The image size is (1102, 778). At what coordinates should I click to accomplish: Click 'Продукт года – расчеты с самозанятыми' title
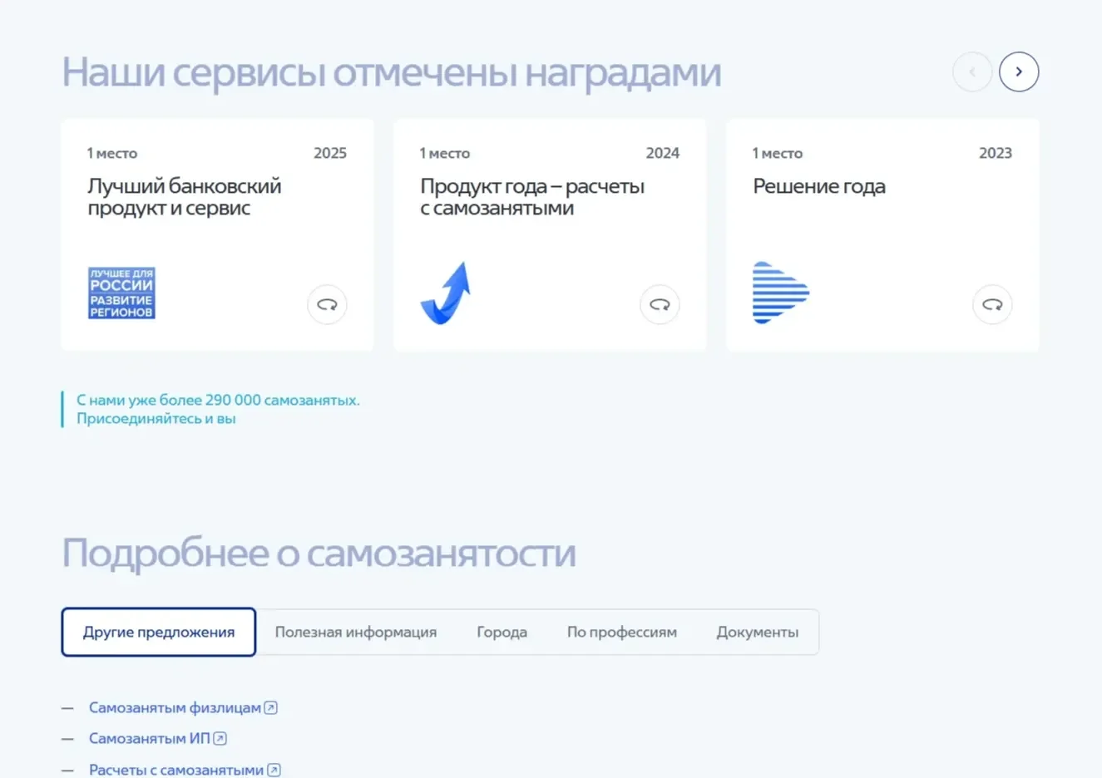[532, 197]
